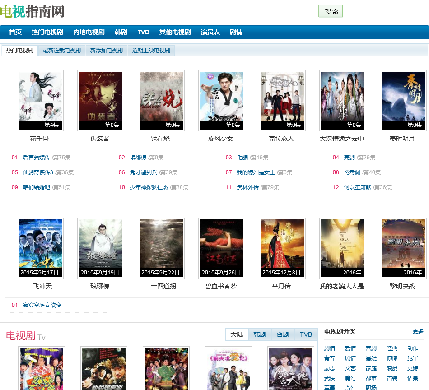Select the 韩剧 tab in 电视剧 section
Image resolution: width=429 pixels, height=390 pixels.
(260, 334)
